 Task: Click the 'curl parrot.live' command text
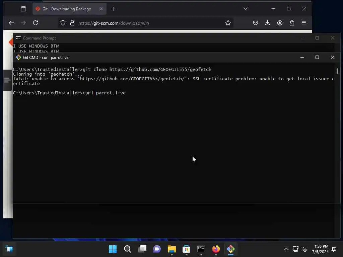[x=104, y=93]
